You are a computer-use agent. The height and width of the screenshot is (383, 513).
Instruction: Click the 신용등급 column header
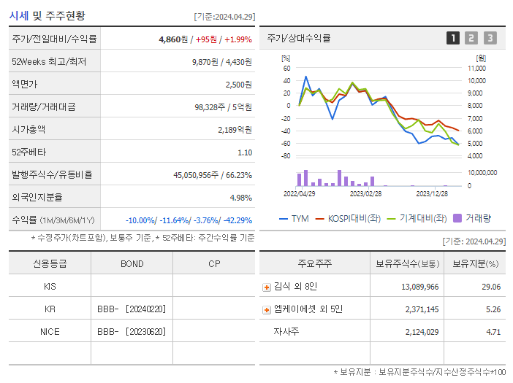click(50, 263)
